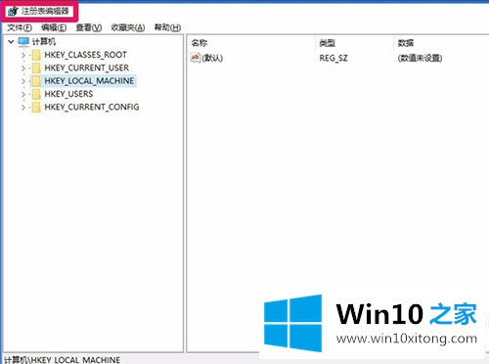Collapse the 计算机 root node chevron
The image size is (489, 364).
click(x=11, y=42)
